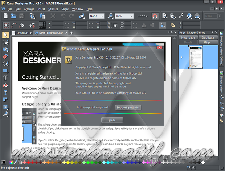
Task: Click New page in the gallery
Action: 188,38
